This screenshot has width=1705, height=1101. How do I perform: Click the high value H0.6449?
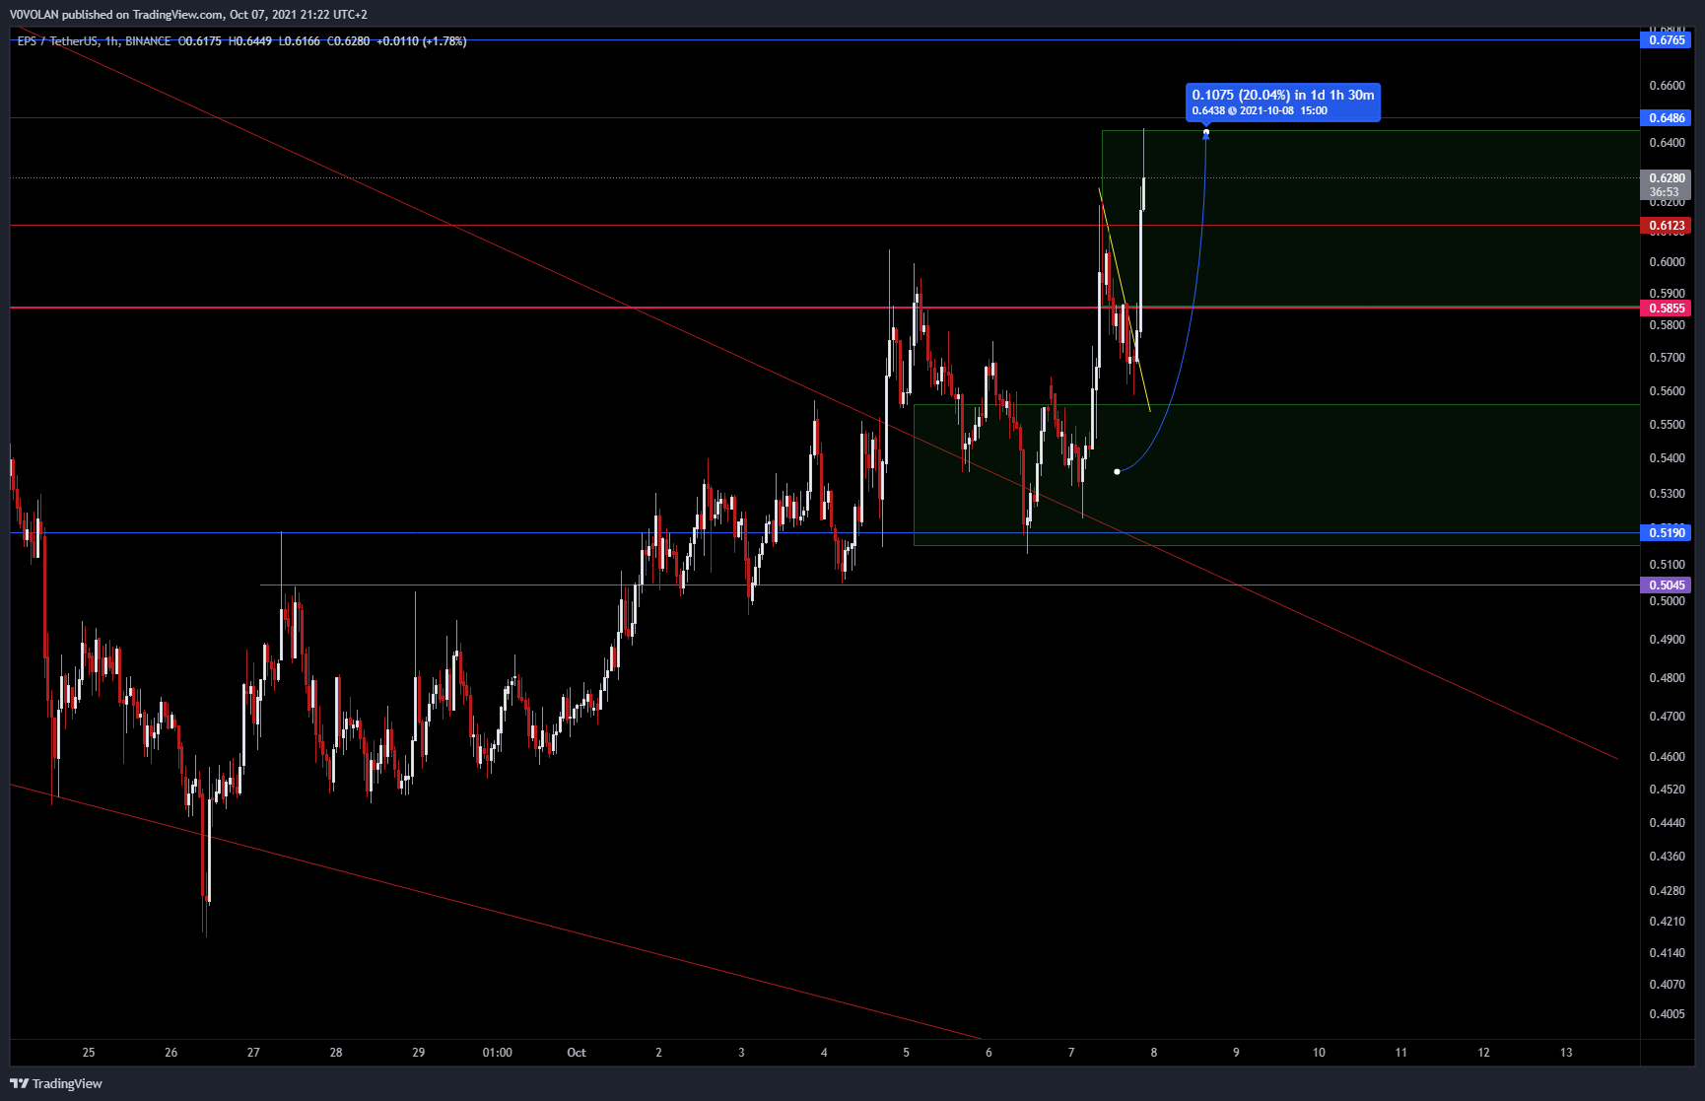click(250, 41)
